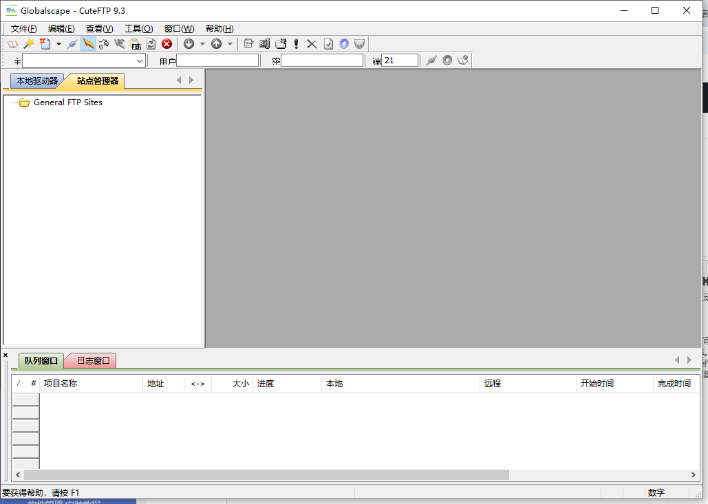Switch to the 日志窗口 tab

click(x=94, y=361)
